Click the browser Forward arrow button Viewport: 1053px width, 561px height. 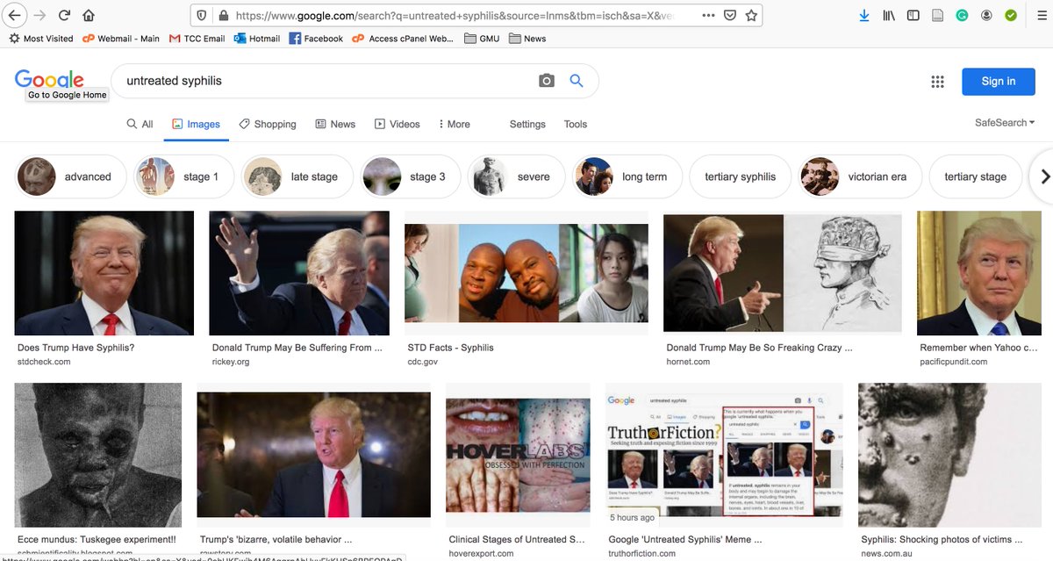tap(39, 15)
